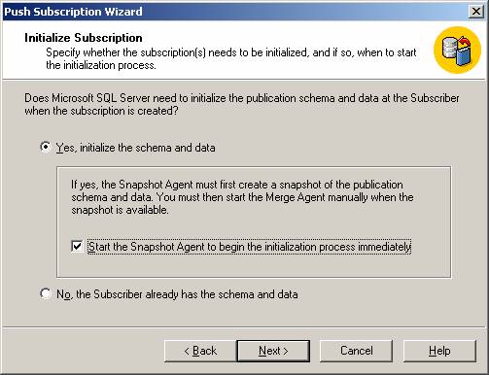Click the 'Specify whether the subscription(s)' description
The height and width of the screenshot is (375, 489).
tap(231, 58)
